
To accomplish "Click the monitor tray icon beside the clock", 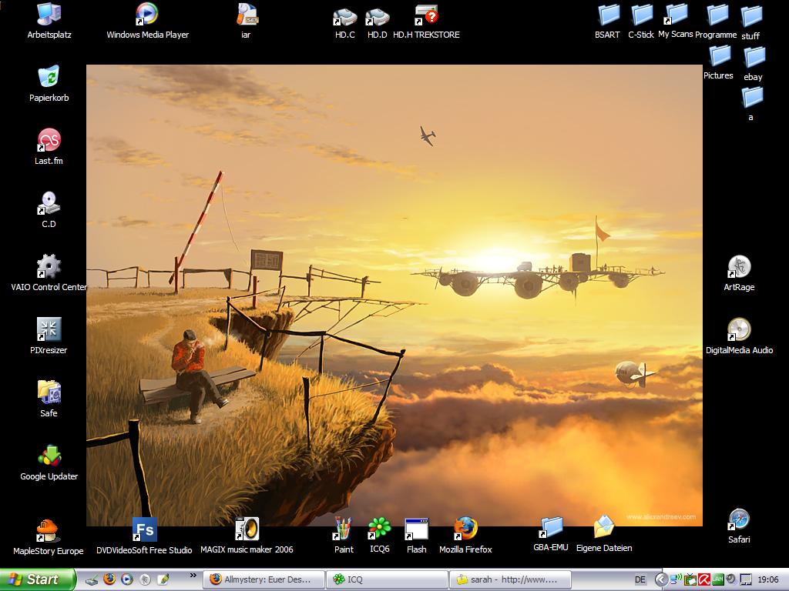I will tap(745, 580).
